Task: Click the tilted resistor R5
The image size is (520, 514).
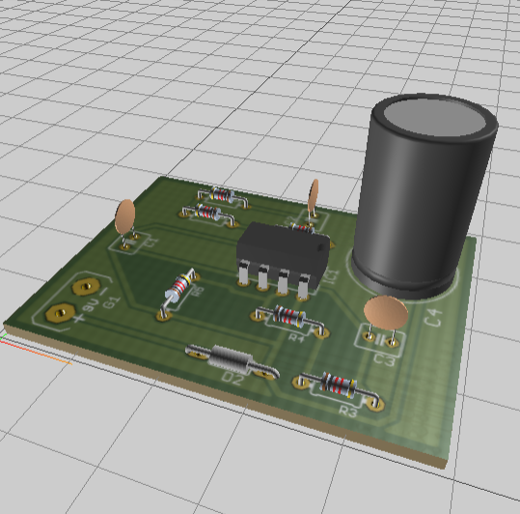Action: click(x=178, y=292)
